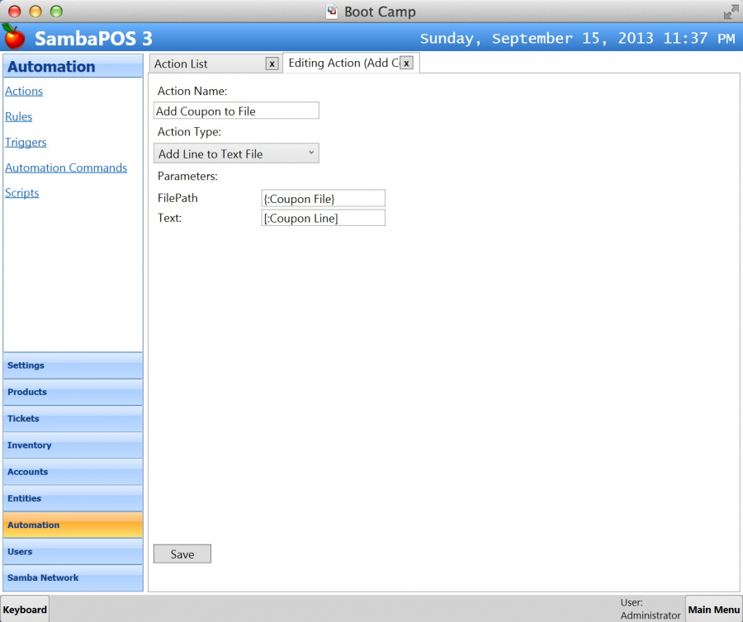Open the Actions link in Automation
Screen dimensions: 743x622
[x=24, y=91]
